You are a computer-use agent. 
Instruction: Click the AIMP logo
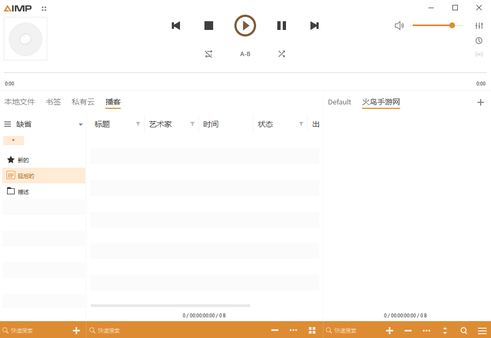coord(18,9)
